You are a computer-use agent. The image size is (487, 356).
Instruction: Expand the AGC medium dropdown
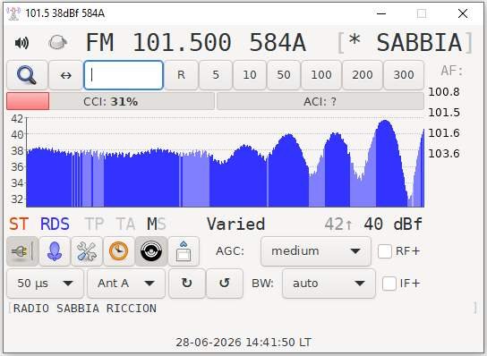click(316, 251)
